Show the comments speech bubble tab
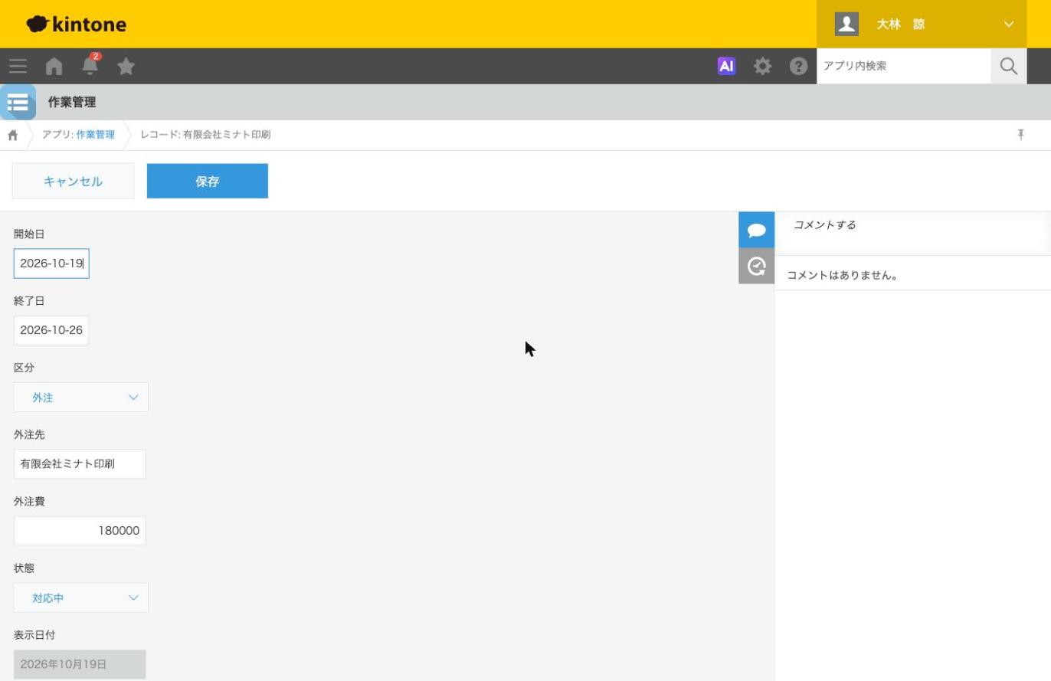The height and width of the screenshot is (681, 1051). coord(756,230)
